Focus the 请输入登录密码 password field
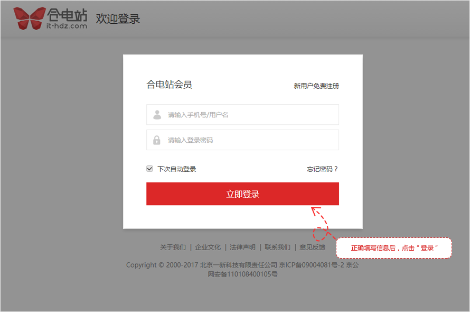Image resolution: width=470 pixels, height=312 pixels. pos(248,140)
